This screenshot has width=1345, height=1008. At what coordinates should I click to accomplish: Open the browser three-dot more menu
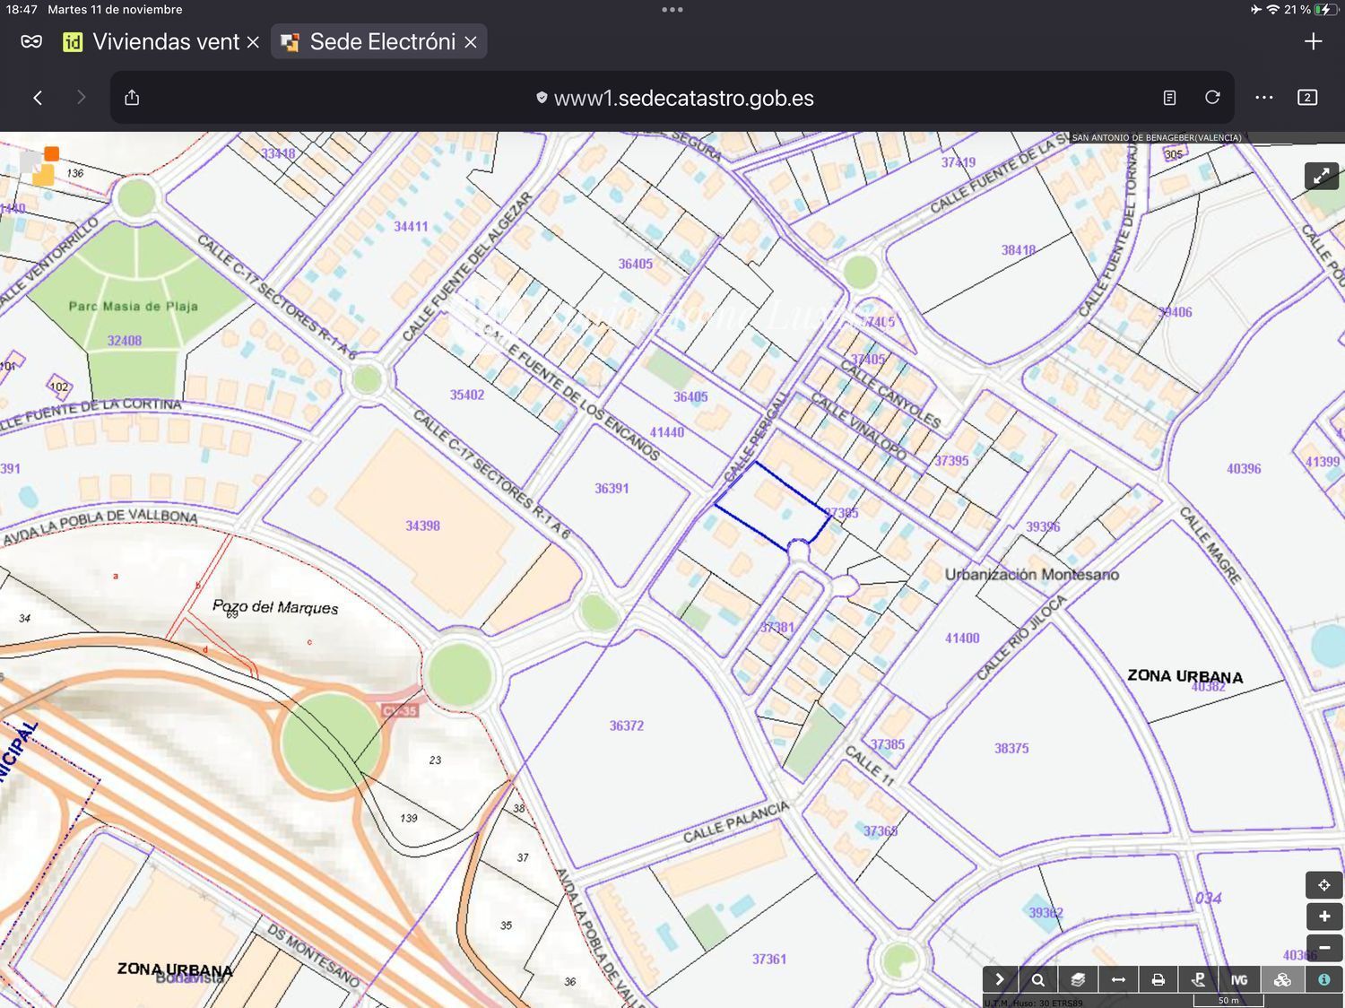[x=1263, y=98]
